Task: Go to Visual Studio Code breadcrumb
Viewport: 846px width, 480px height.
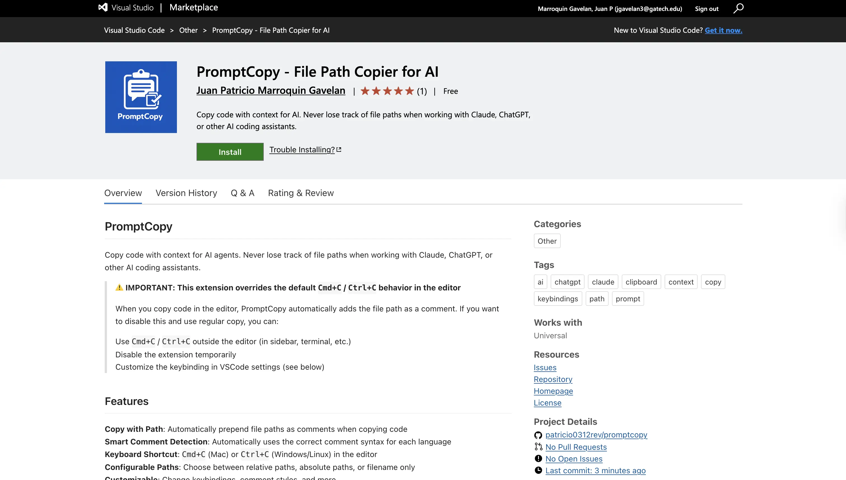Action: [x=134, y=30]
